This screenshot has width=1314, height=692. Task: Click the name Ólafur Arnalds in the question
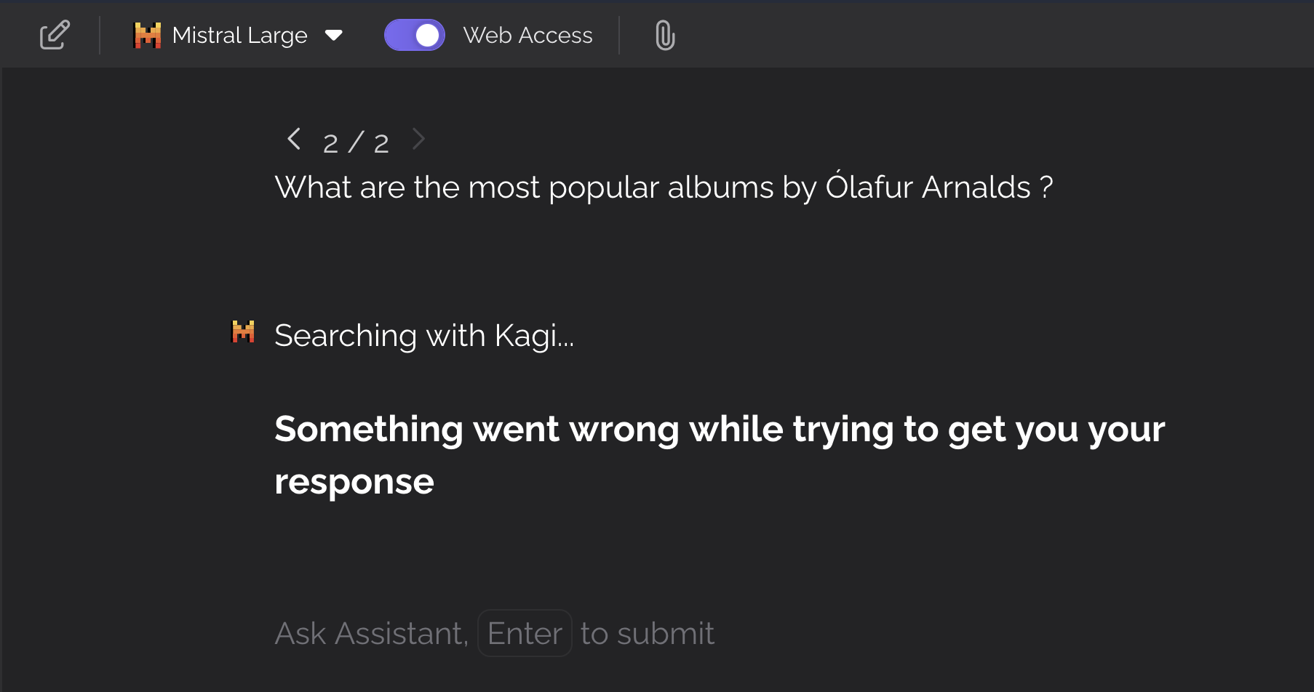tap(928, 188)
